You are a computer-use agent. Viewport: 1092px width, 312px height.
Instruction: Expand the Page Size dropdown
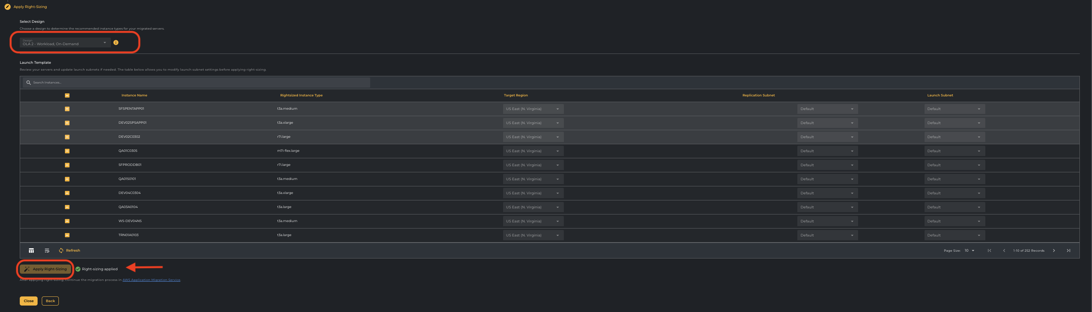tap(969, 251)
